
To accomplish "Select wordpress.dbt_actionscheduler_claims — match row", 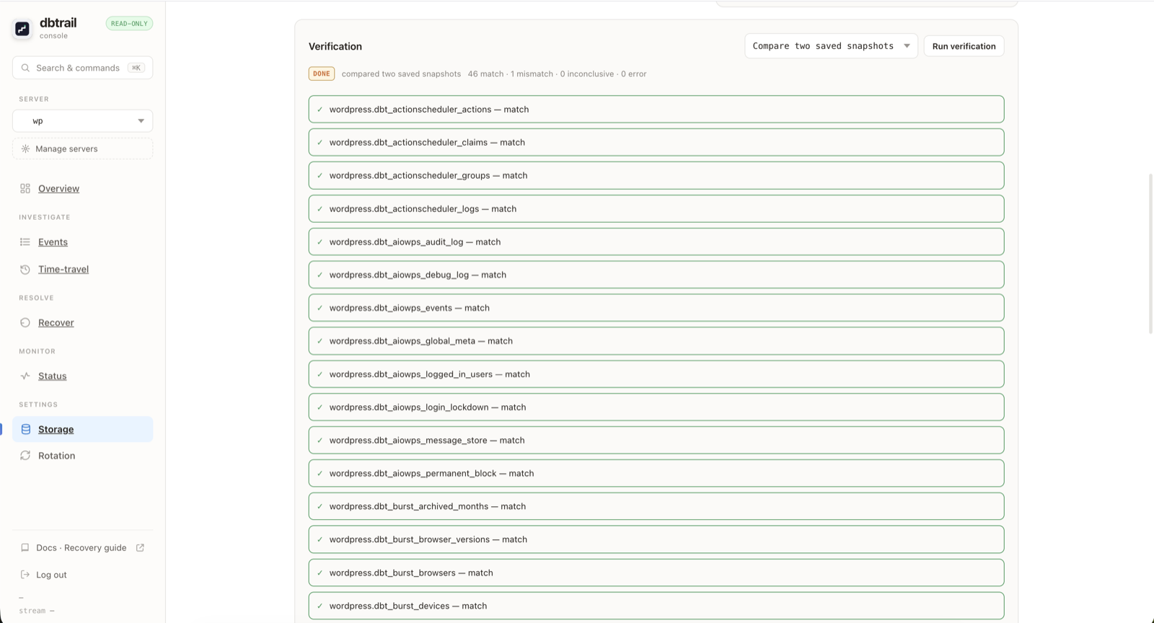I will click(x=656, y=143).
